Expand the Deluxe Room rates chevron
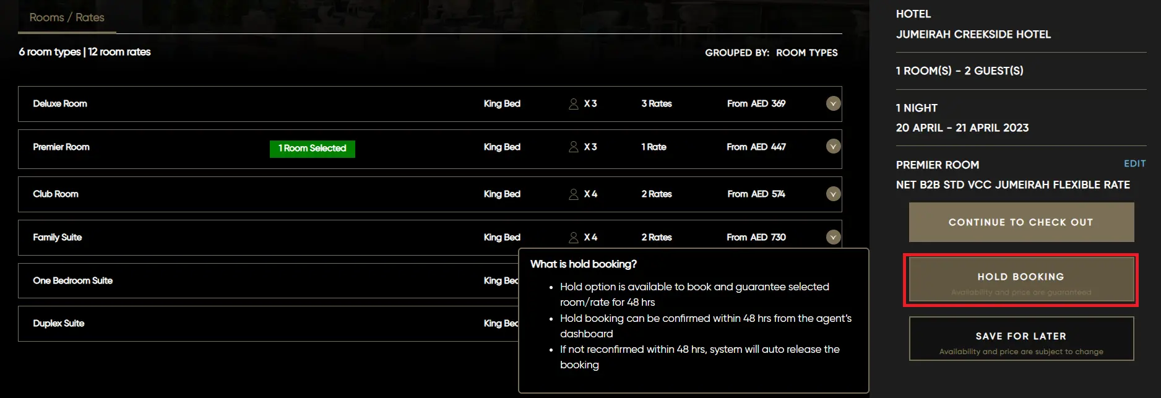The width and height of the screenshot is (1161, 398). coord(833,104)
